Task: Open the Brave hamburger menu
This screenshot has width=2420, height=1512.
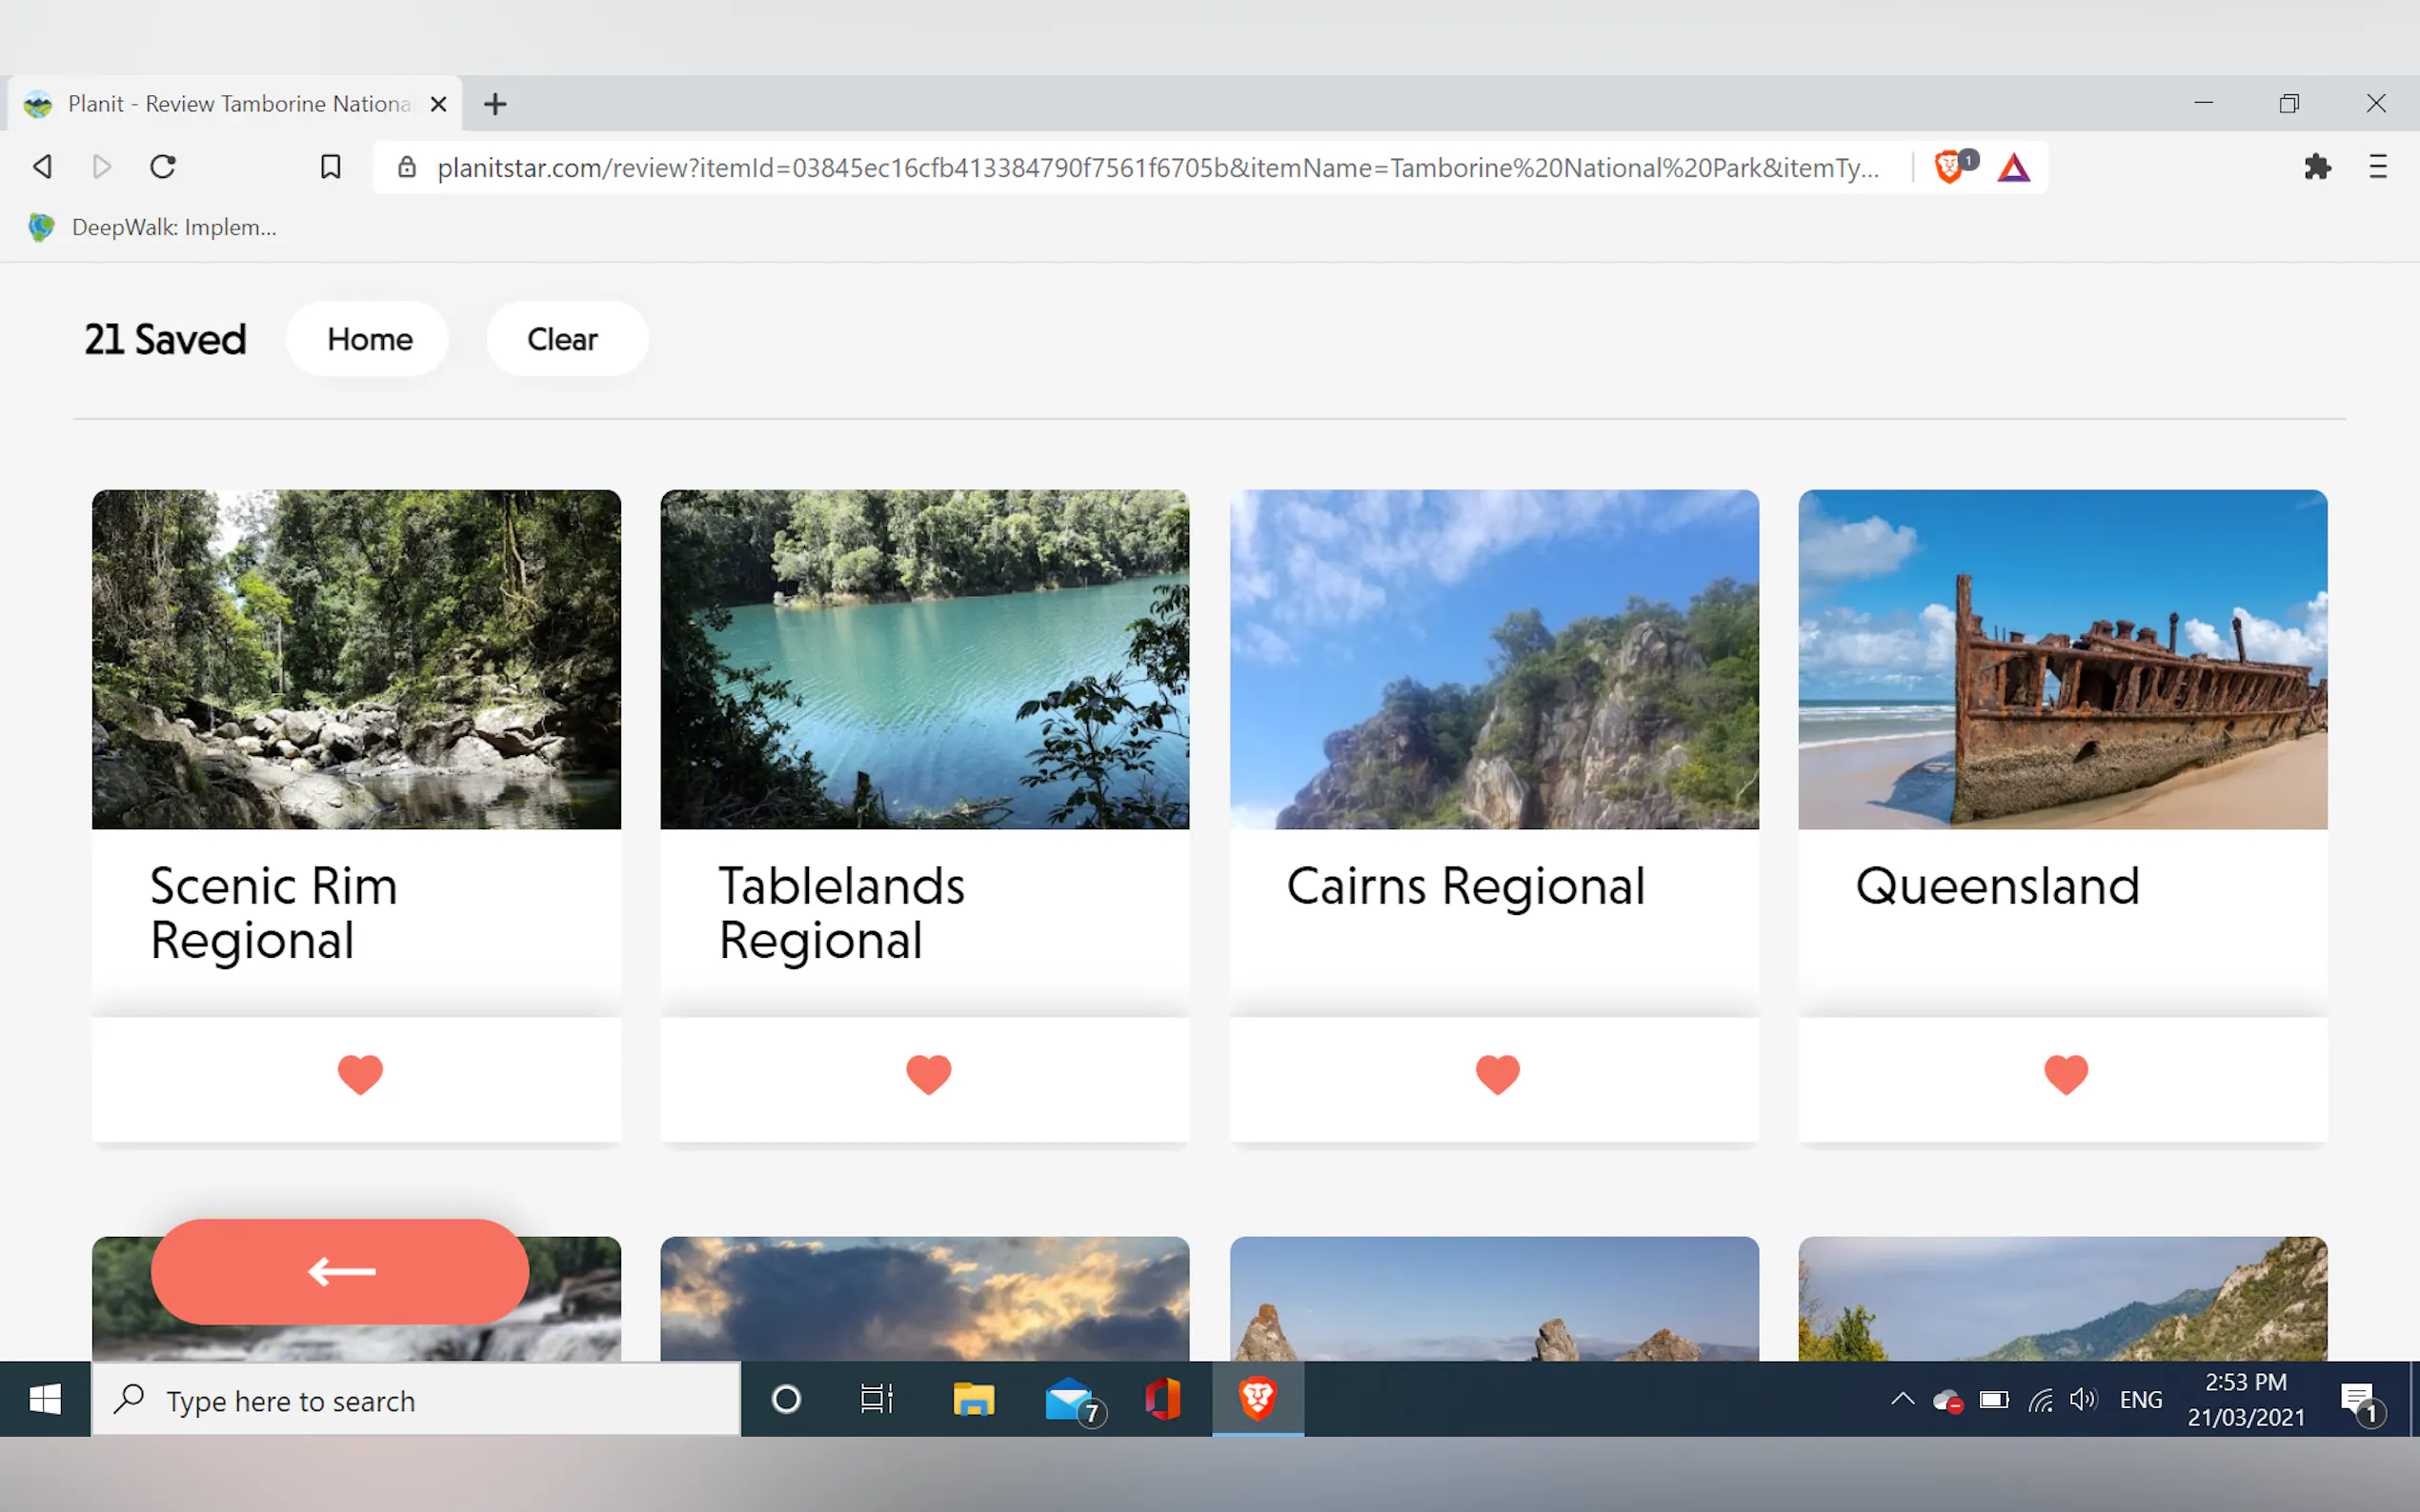Action: (x=2377, y=167)
